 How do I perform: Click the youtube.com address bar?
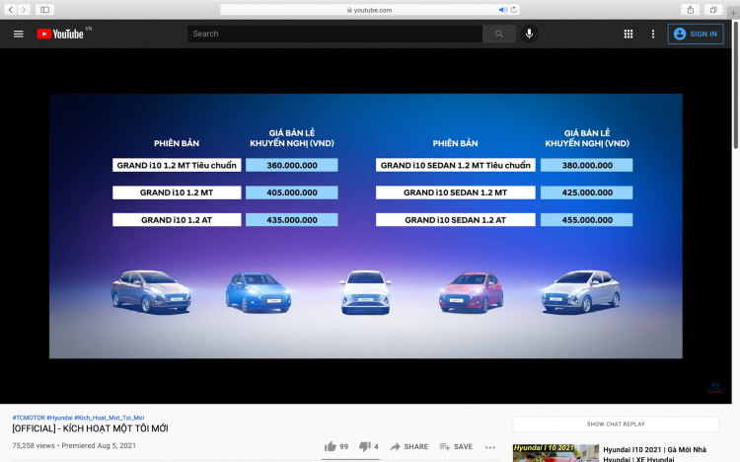pyautogui.click(x=370, y=10)
